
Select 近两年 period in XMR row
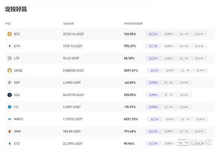tap(169, 131)
